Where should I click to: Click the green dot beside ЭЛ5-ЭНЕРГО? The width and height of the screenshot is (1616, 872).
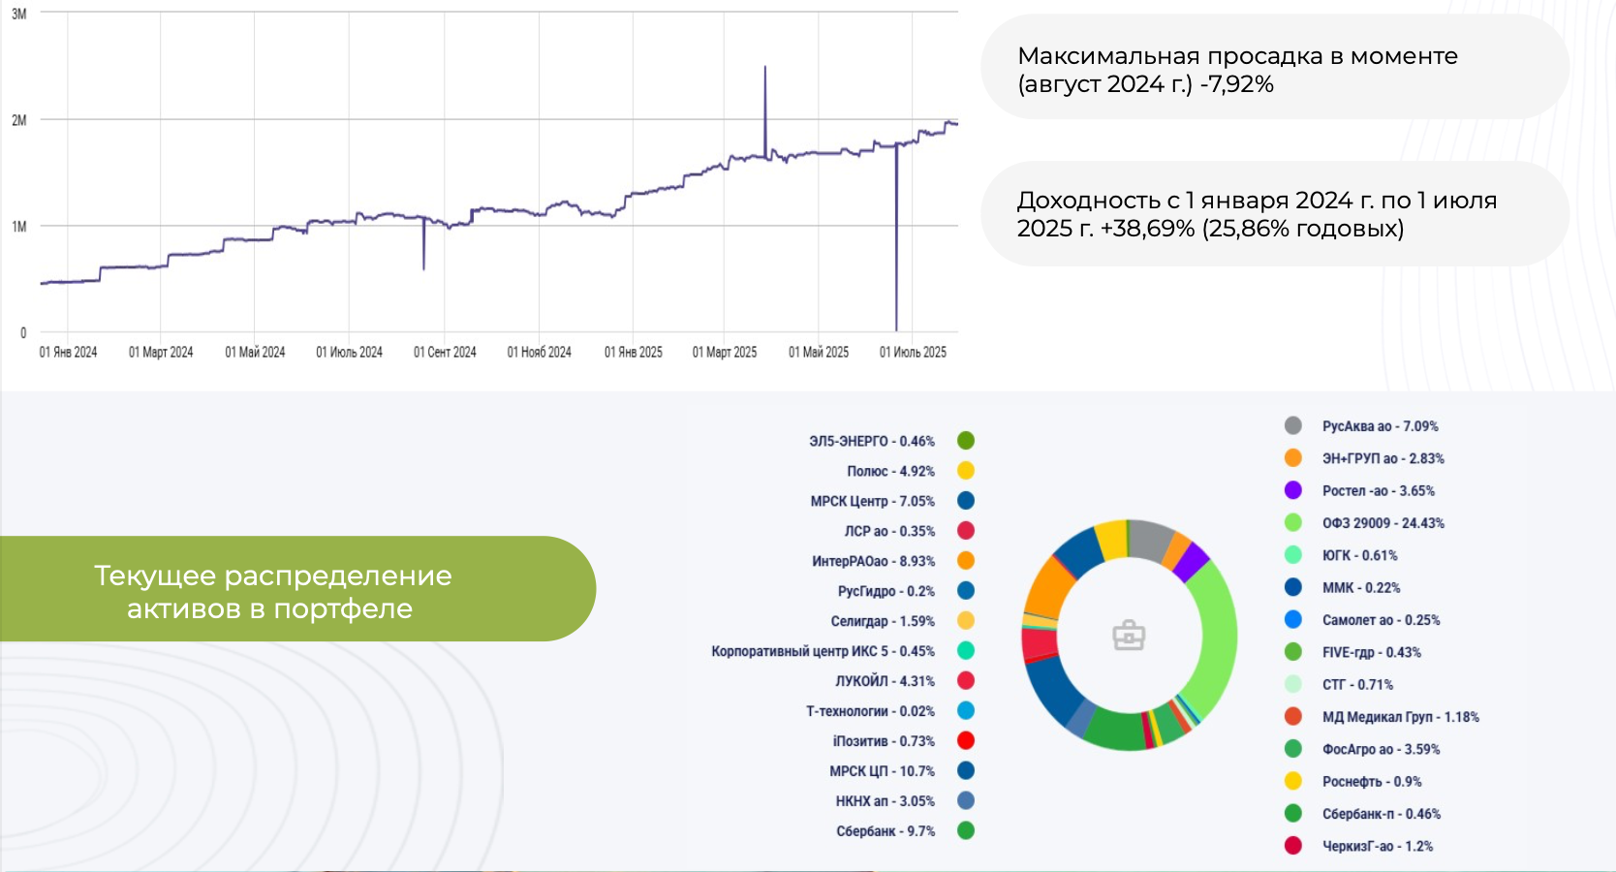coord(965,441)
